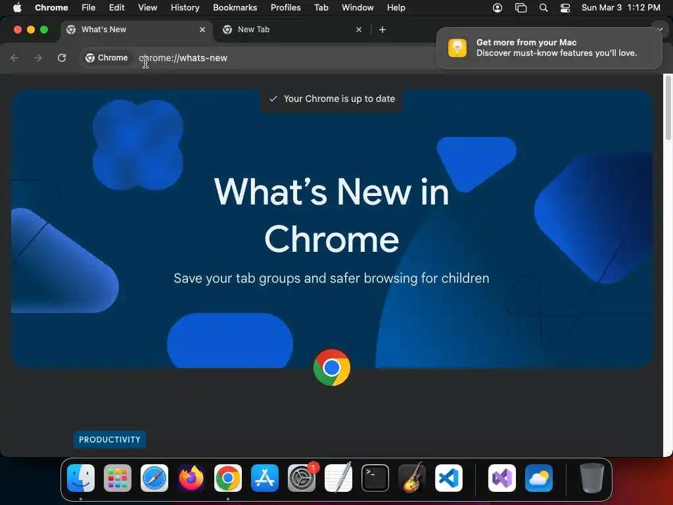Click the yellow Tips lightbulb icon

click(x=457, y=47)
